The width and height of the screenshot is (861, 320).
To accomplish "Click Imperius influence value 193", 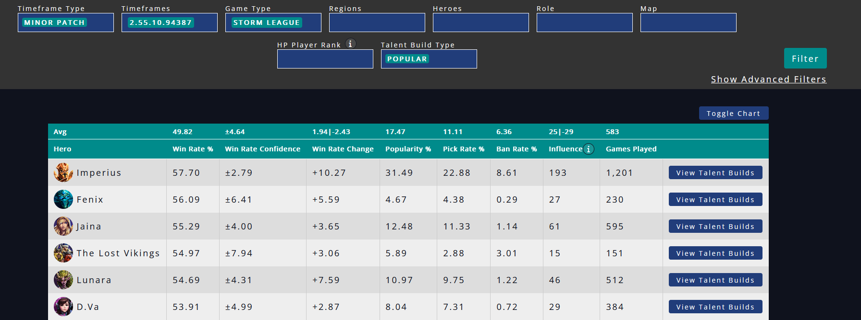I will point(558,173).
